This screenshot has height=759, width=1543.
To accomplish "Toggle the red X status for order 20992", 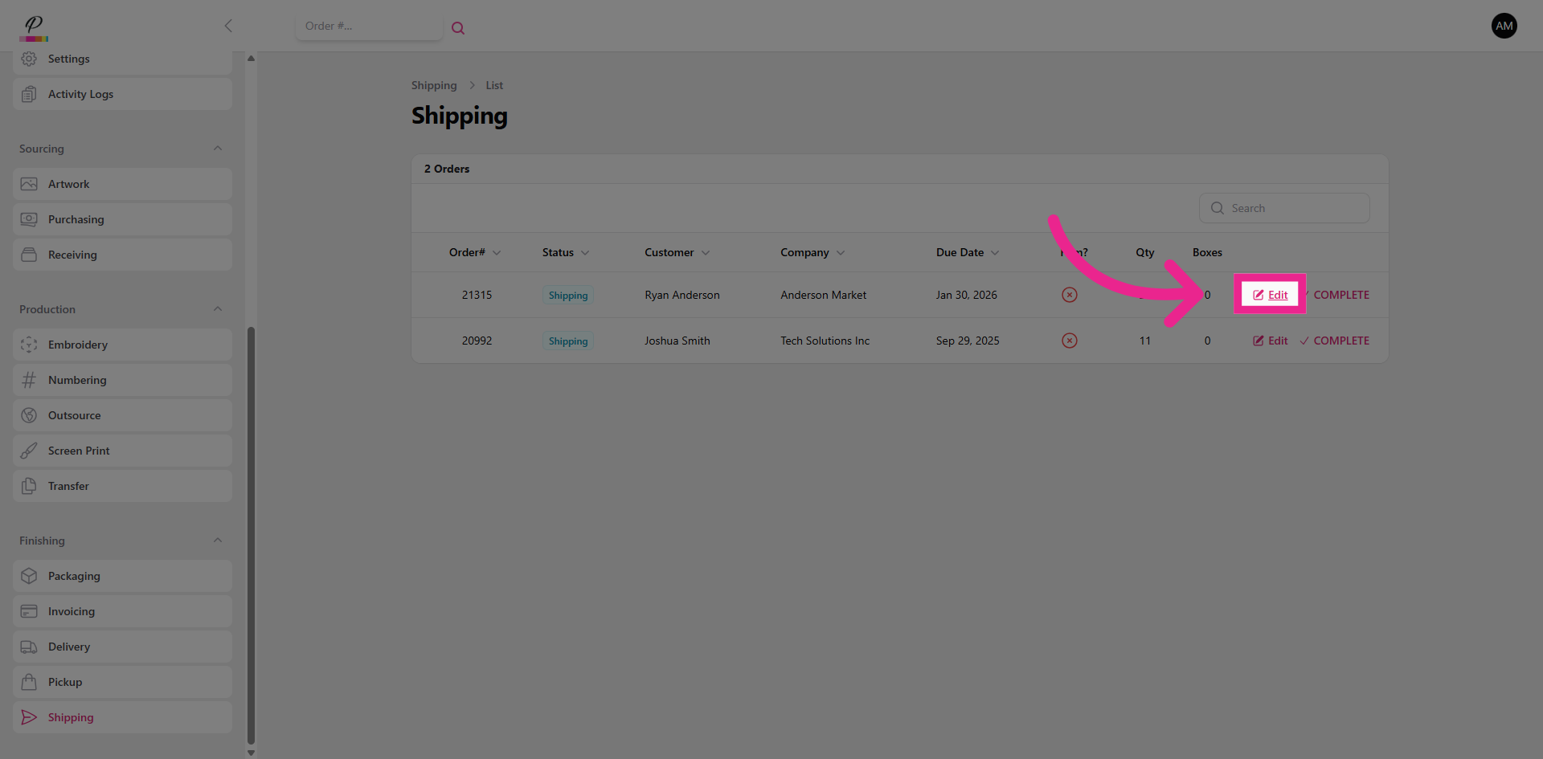I will pos(1069,340).
